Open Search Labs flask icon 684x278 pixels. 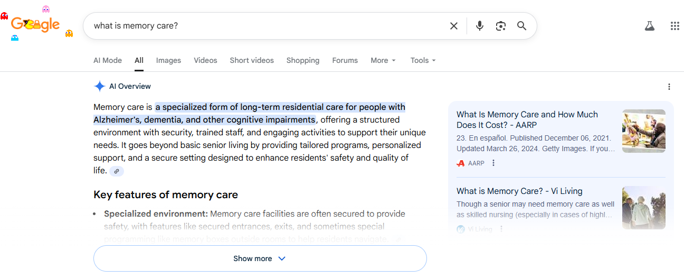(649, 26)
